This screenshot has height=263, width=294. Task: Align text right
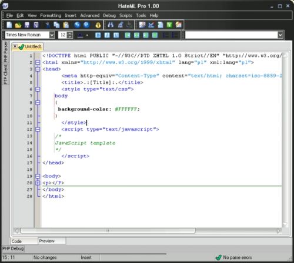146,35
